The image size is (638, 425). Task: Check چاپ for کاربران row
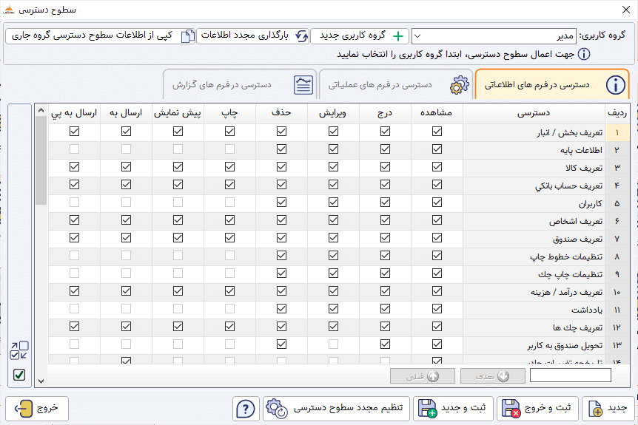230,203
